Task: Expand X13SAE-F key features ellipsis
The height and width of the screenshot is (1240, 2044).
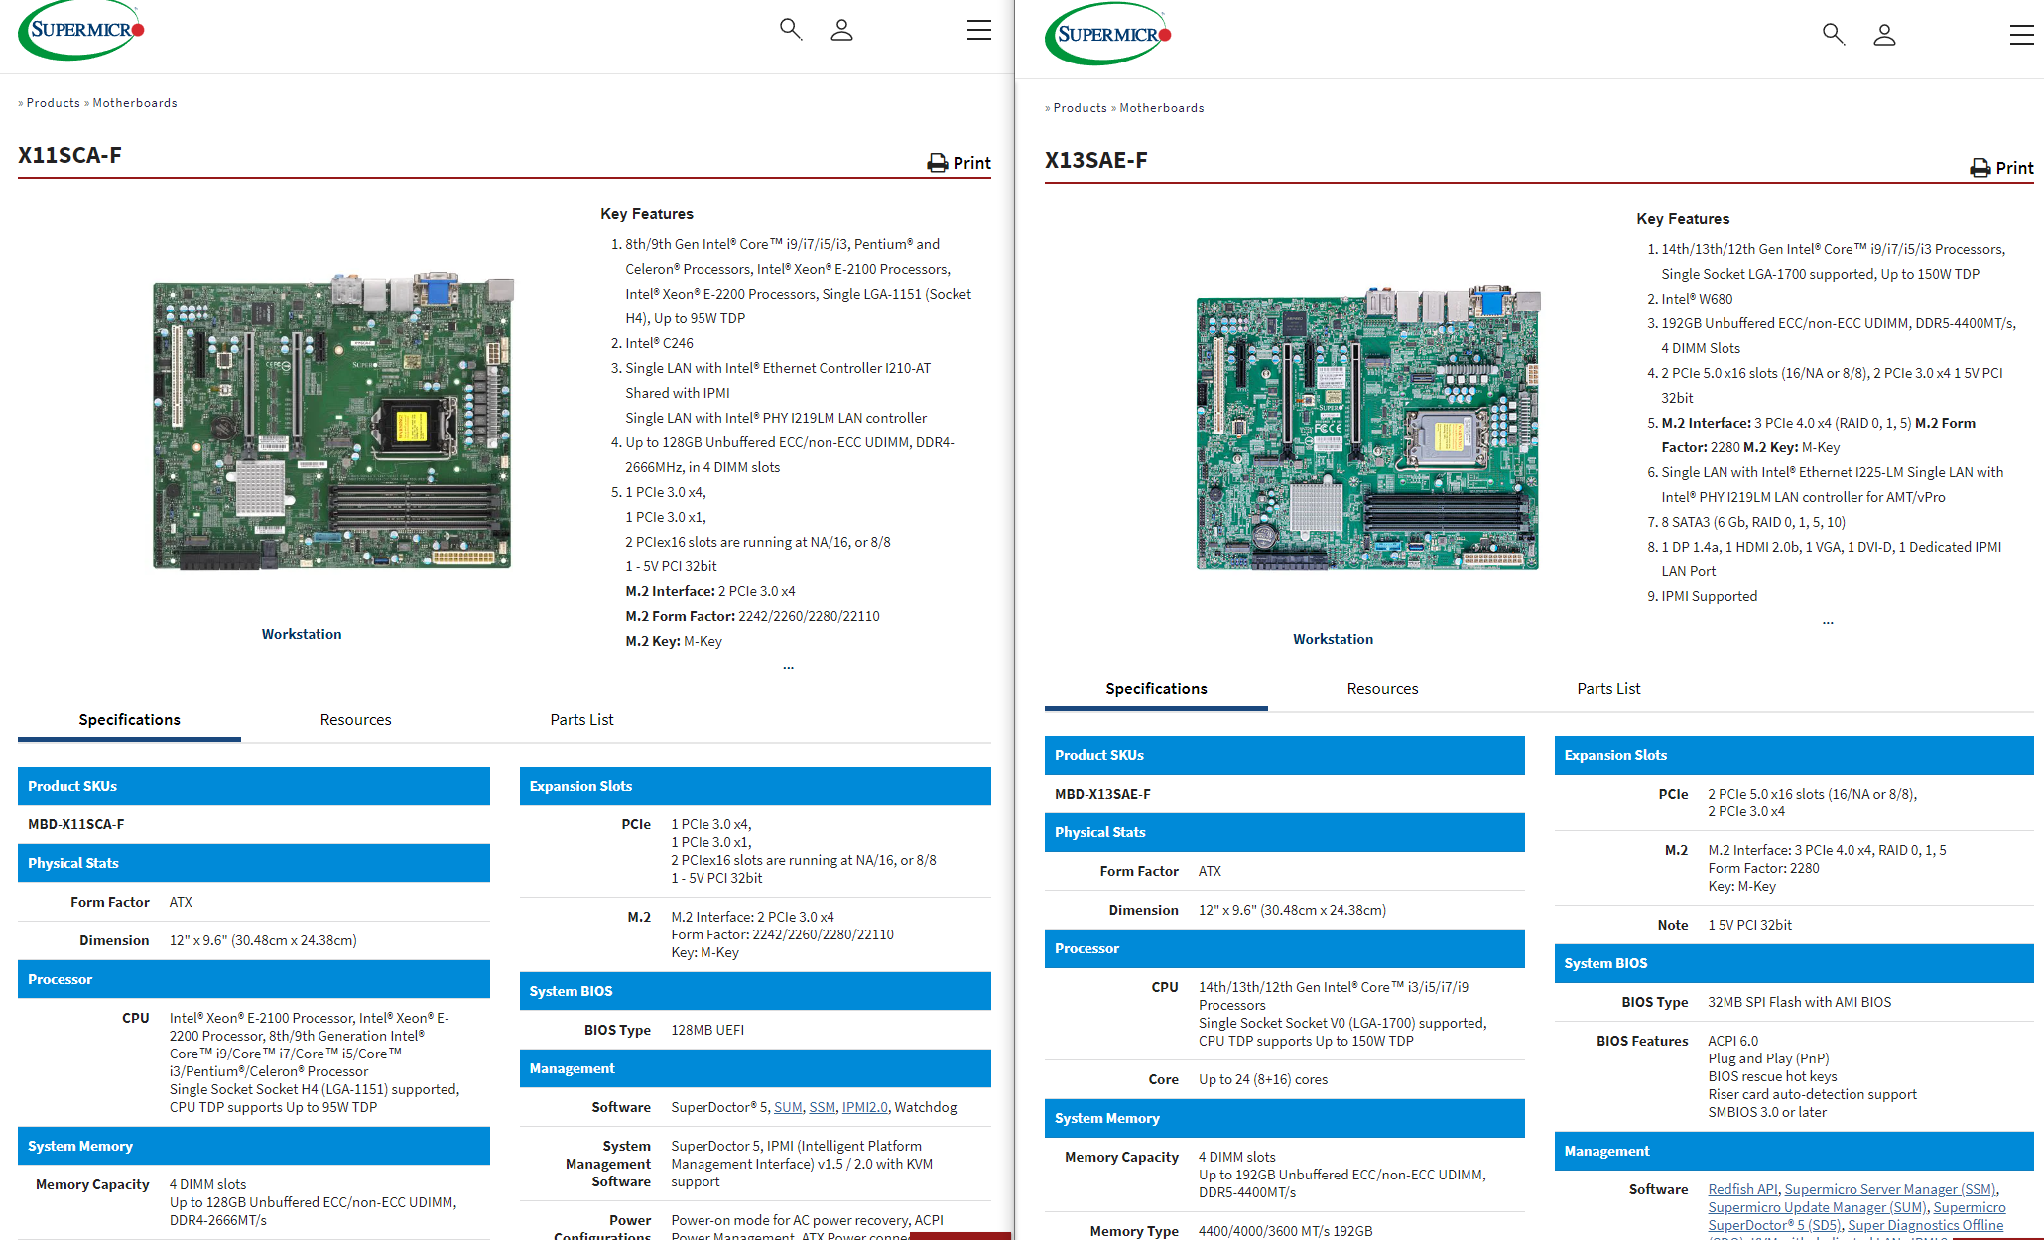Action: [x=1828, y=623]
